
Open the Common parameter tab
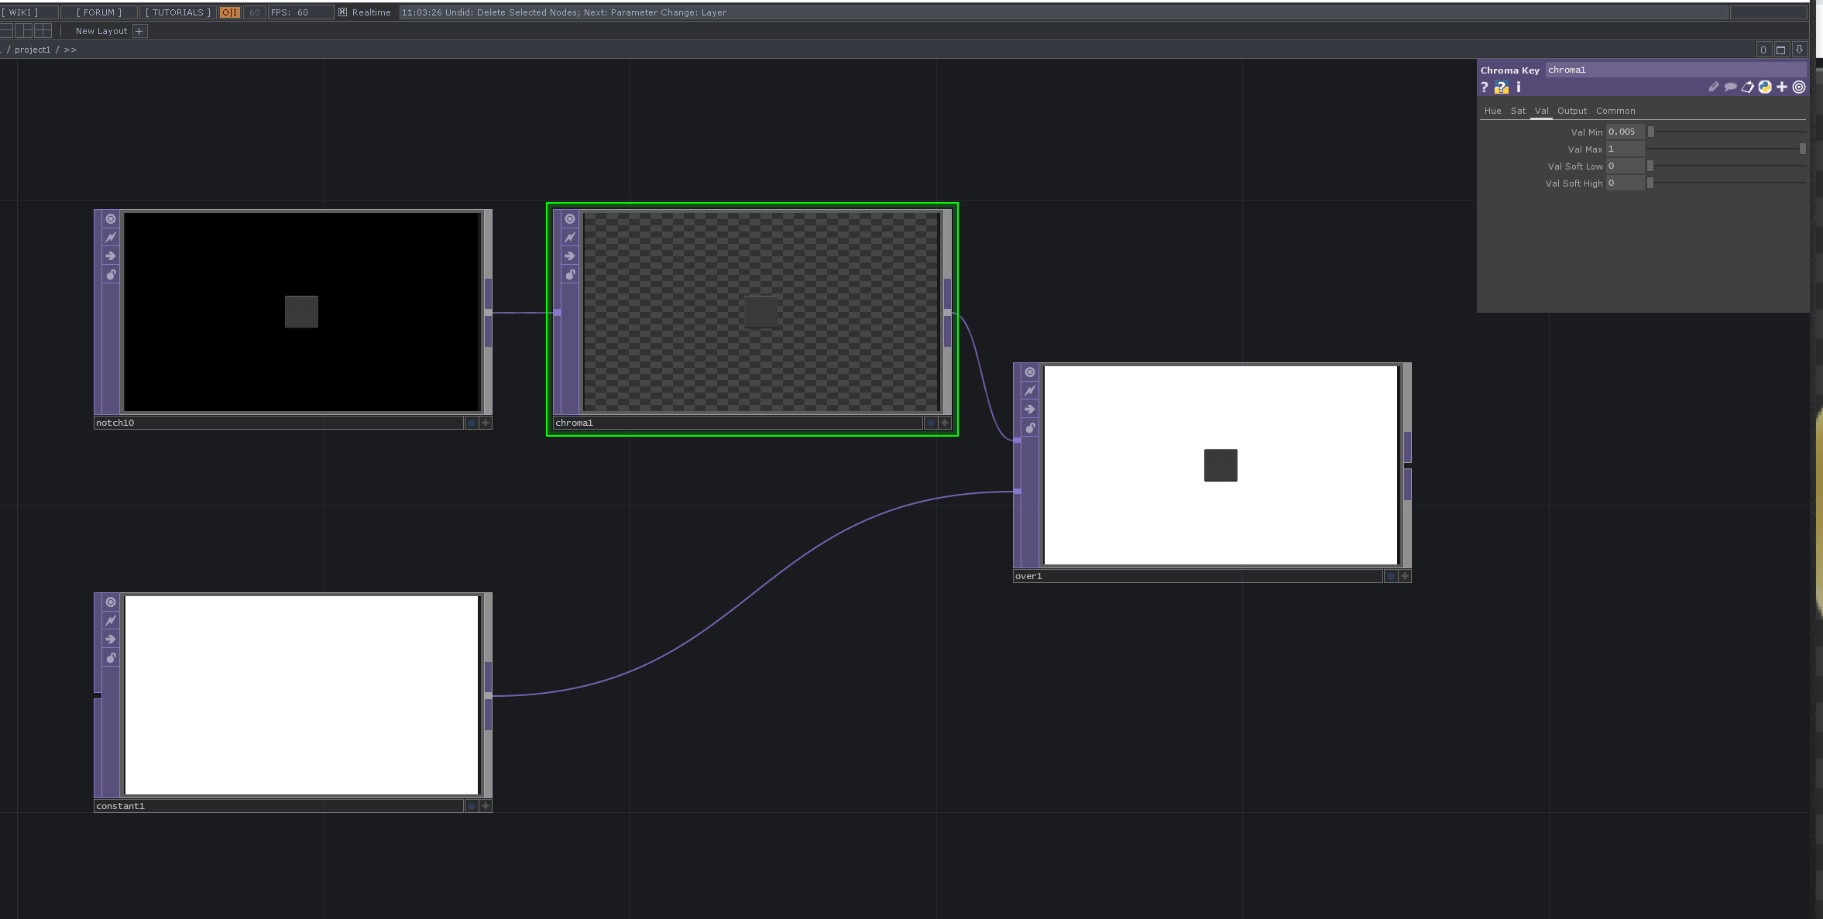[1615, 111]
